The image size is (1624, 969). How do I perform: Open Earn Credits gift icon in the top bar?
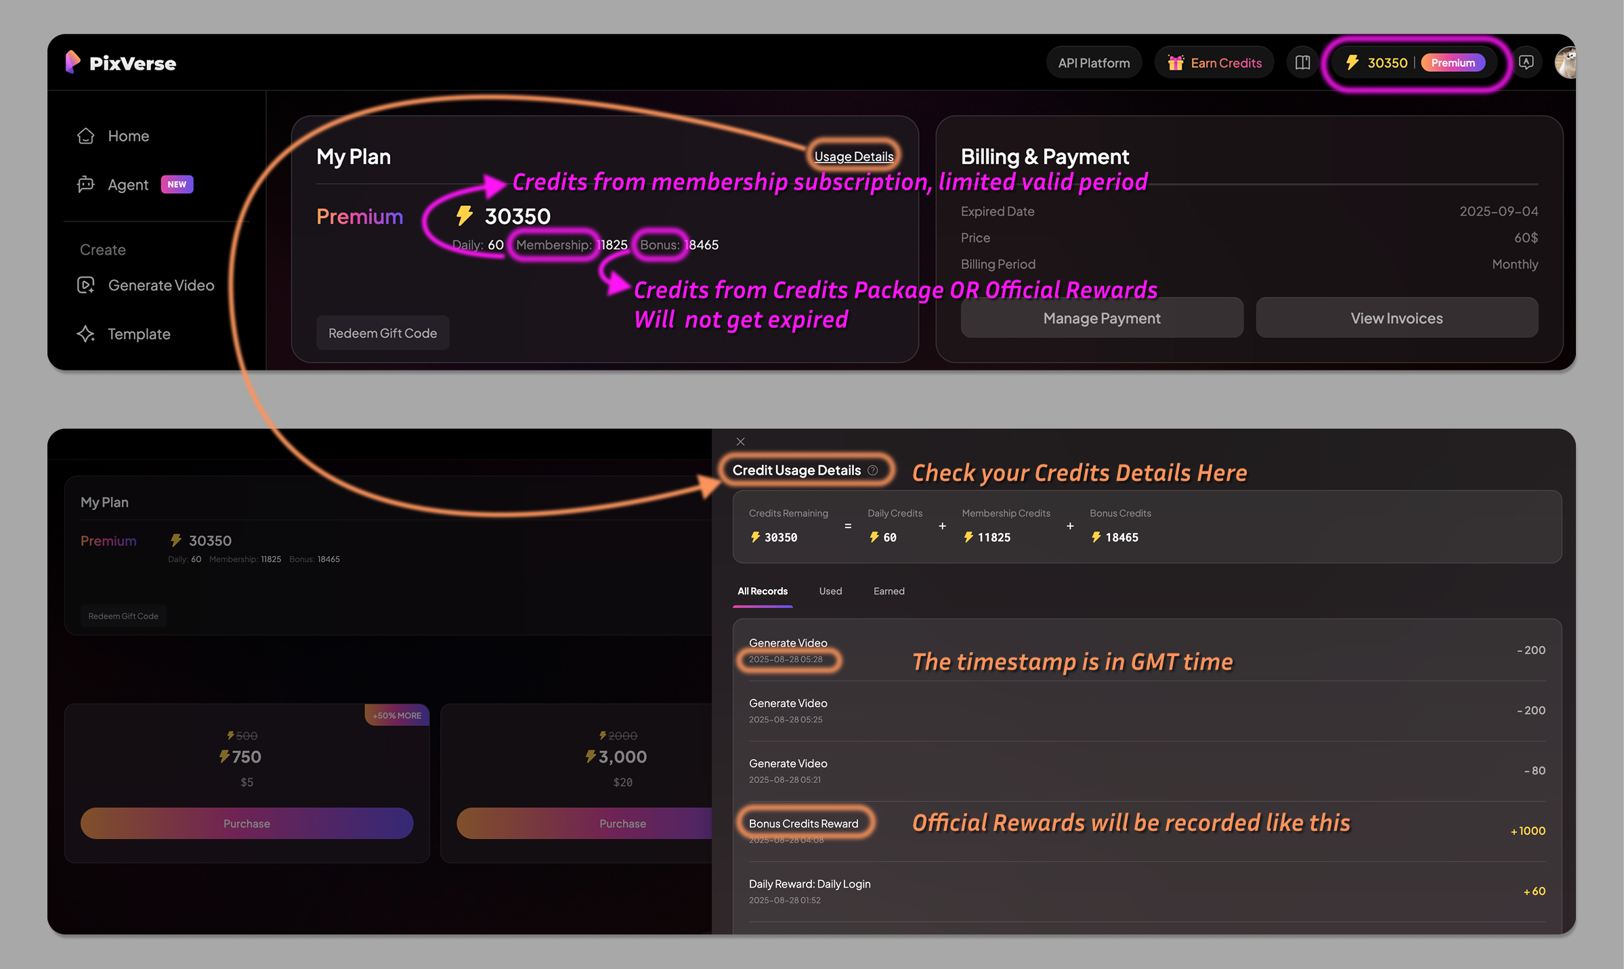click(1176, 62)
